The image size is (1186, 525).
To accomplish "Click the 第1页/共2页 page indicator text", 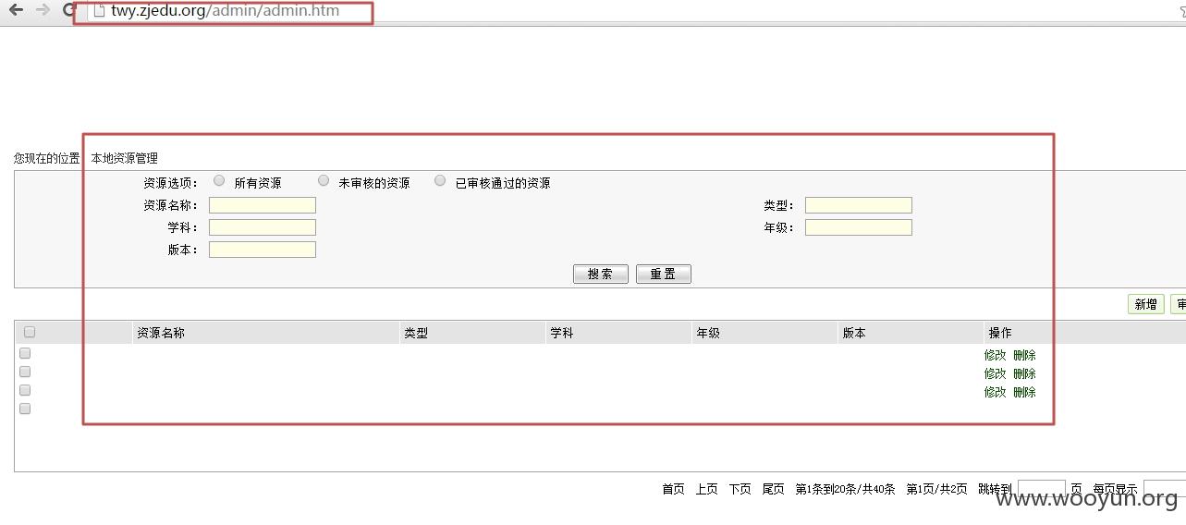I will 936,489.
